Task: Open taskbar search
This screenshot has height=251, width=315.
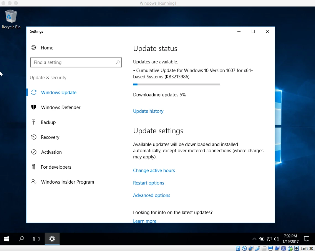Action: pyautogui.click(x=21, y=239)
